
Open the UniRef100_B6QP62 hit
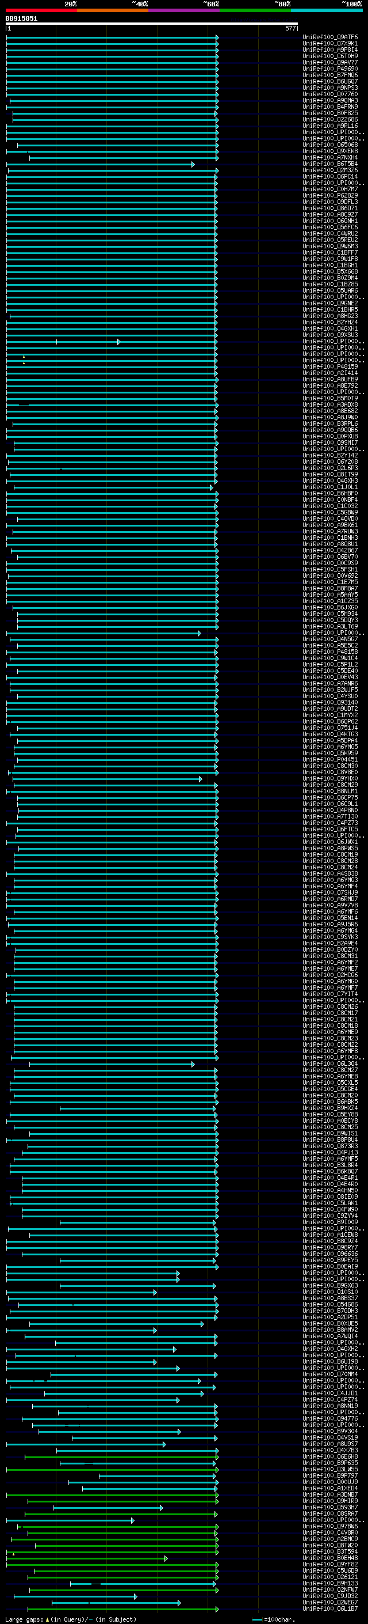pyautogui.click(x=330, y=721)
